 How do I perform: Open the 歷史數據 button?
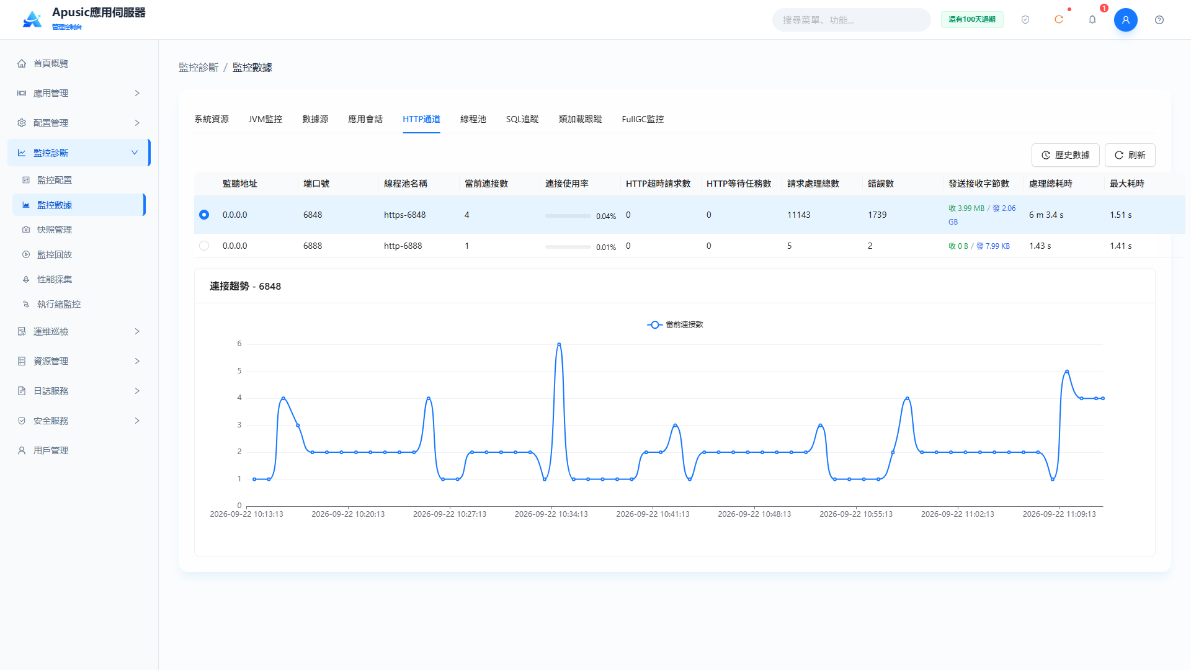(1065, 155)
